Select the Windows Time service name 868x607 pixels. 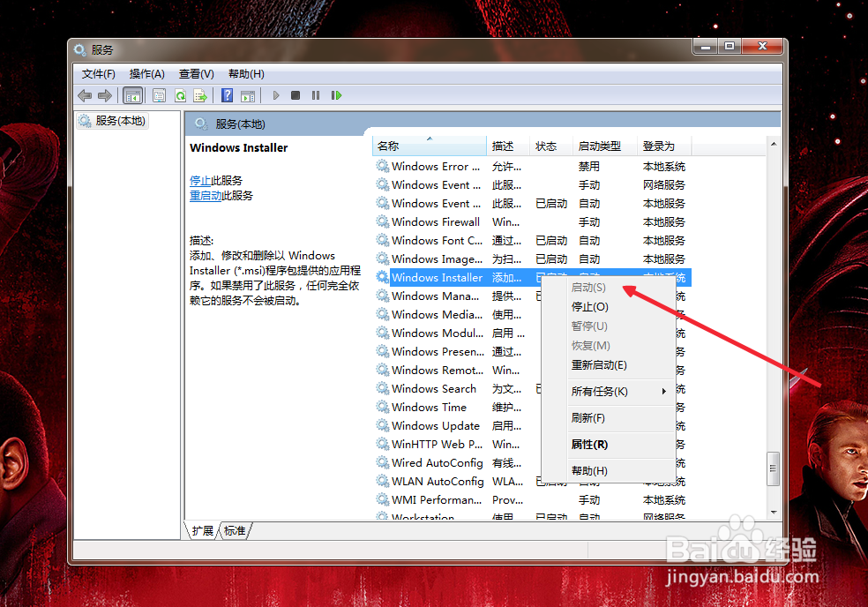[429, 407]
